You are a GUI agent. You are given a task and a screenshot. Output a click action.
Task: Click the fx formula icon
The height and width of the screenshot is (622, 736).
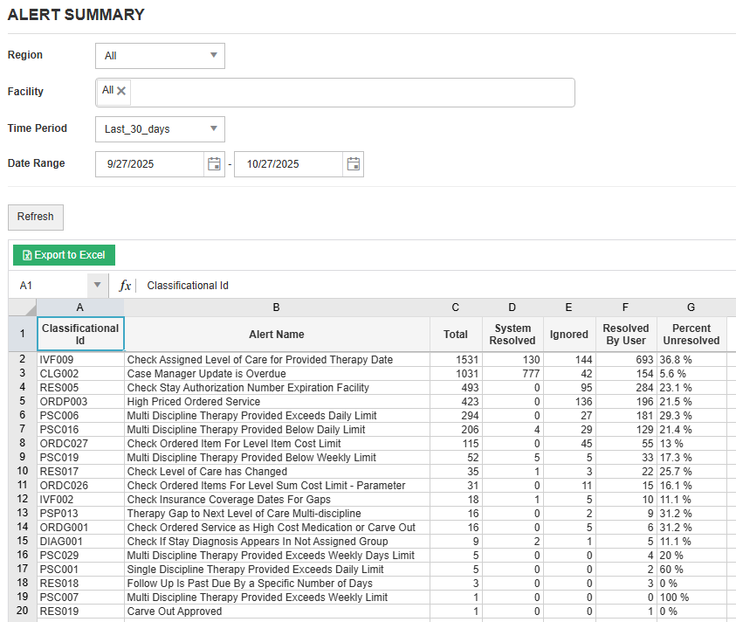point(125,285)
